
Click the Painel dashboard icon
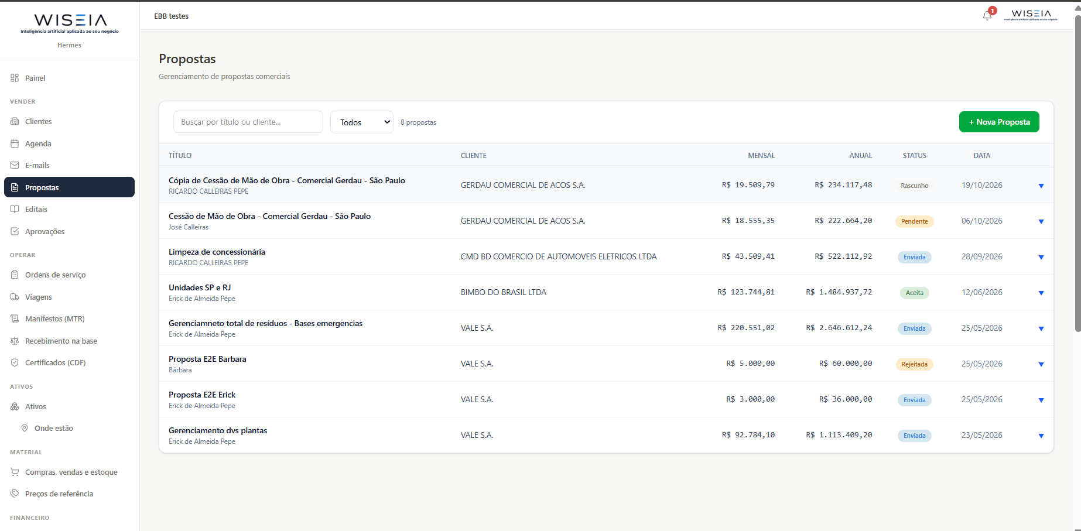pyautogui.click(x=15, y=78)
